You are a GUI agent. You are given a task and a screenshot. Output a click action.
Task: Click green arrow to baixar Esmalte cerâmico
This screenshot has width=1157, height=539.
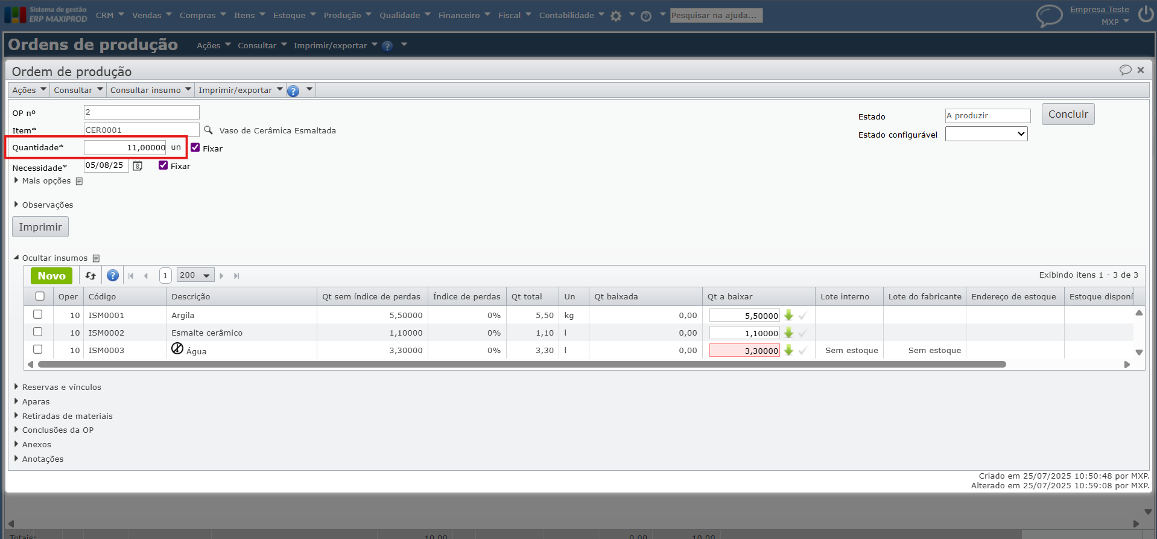tap(788, 333)
